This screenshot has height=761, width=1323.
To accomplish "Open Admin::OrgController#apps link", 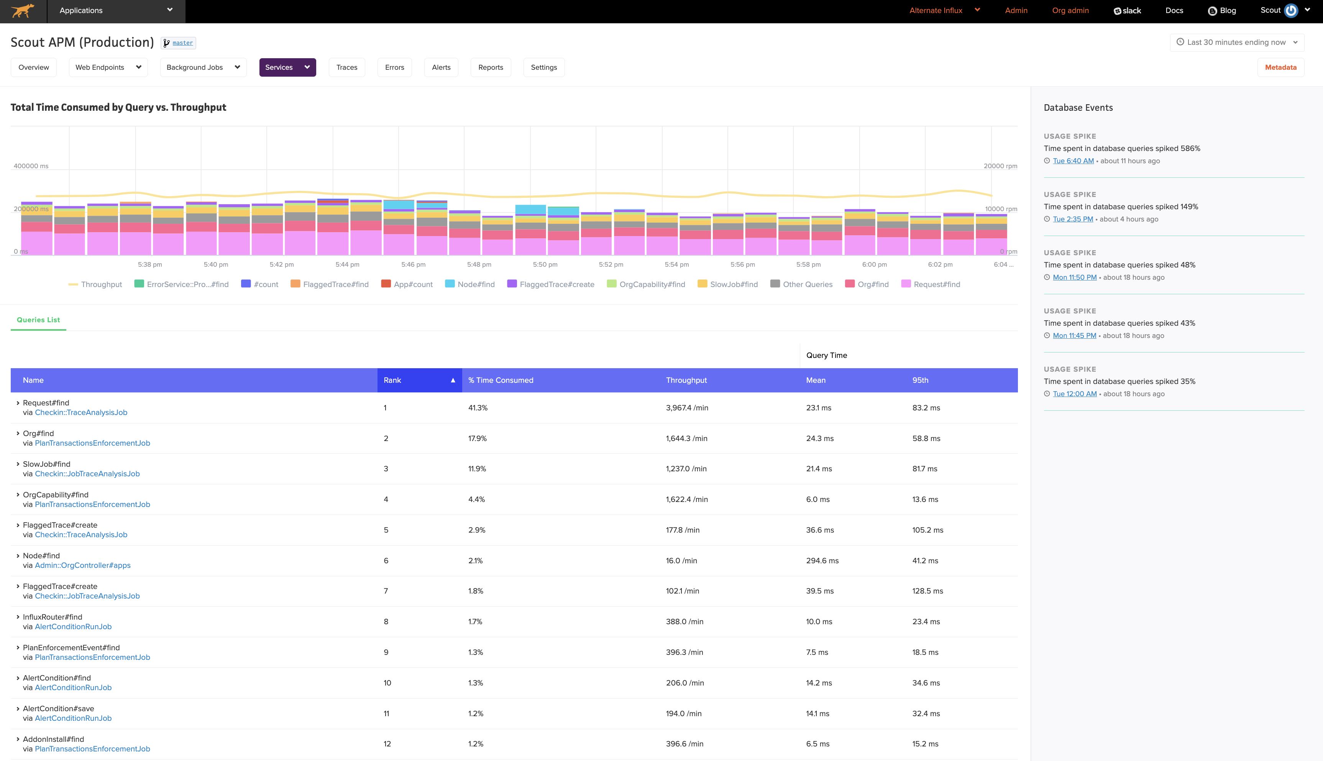I will [82, 566].
